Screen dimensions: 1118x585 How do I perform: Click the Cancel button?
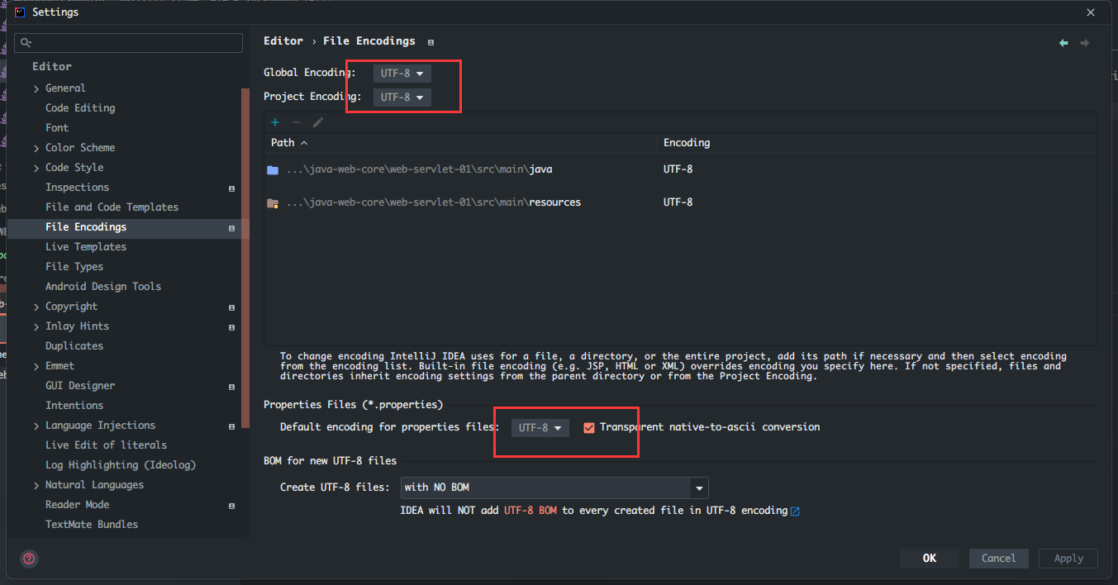[x=999, y=559]
